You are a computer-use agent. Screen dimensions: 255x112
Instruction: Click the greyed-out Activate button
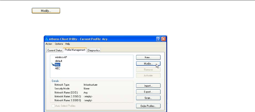tap(148, 75)
